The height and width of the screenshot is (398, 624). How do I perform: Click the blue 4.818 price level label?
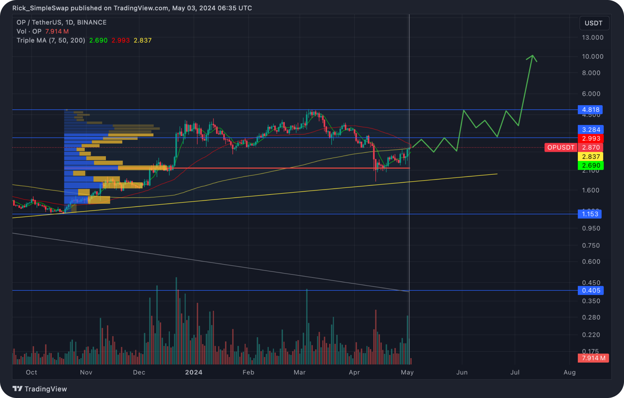[590, 110]
